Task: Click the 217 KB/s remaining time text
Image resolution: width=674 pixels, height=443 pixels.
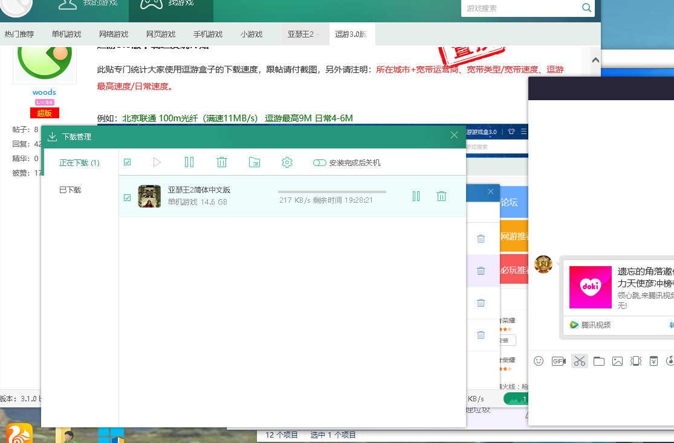Action: (x=326, y=200)
